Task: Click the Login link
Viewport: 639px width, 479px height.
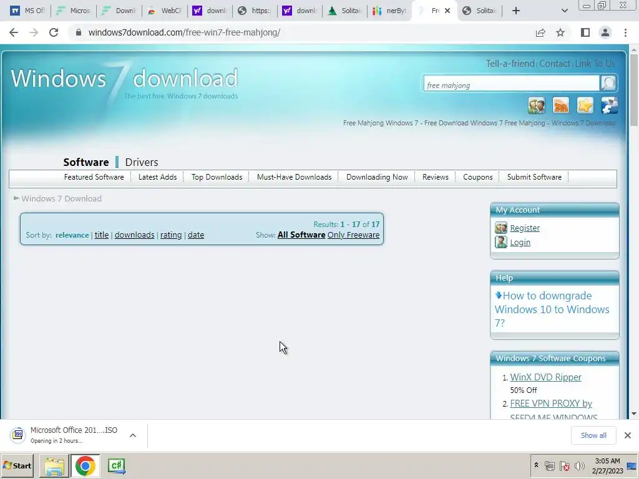Action: [520, 243]
